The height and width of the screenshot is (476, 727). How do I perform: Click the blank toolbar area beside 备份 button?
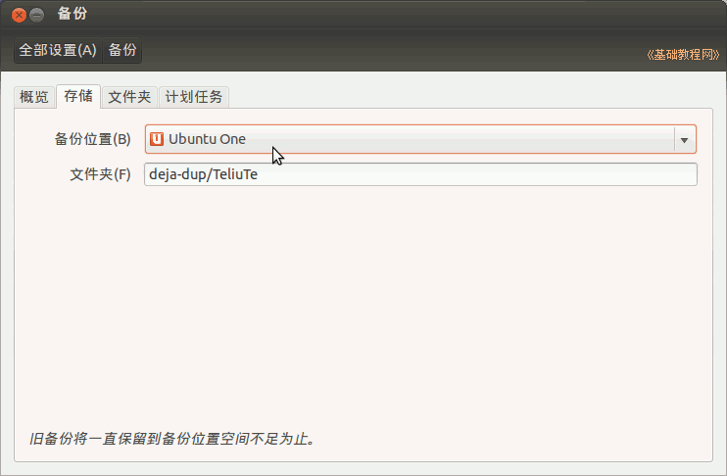pyautogui.click(x=392, y=50)
